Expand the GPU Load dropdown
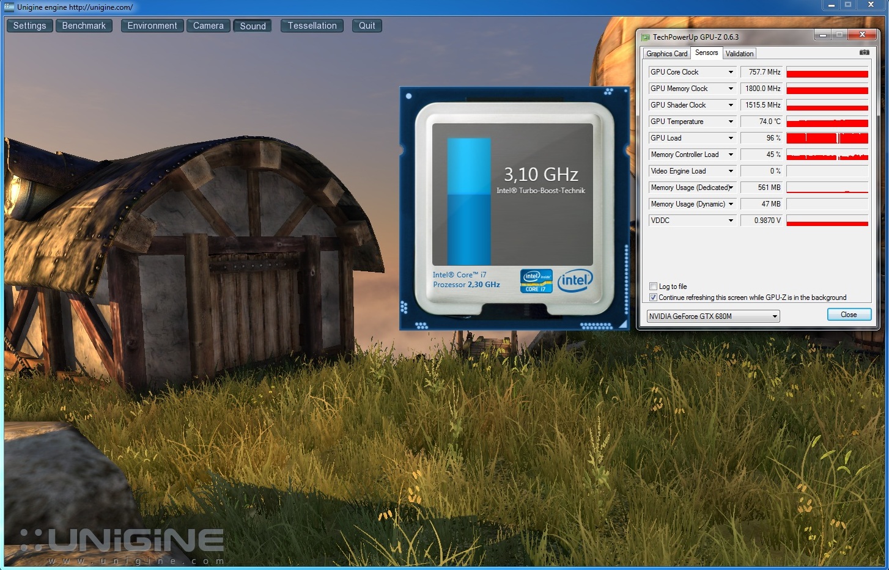This screenshot has height=570, width=889. 730,138
